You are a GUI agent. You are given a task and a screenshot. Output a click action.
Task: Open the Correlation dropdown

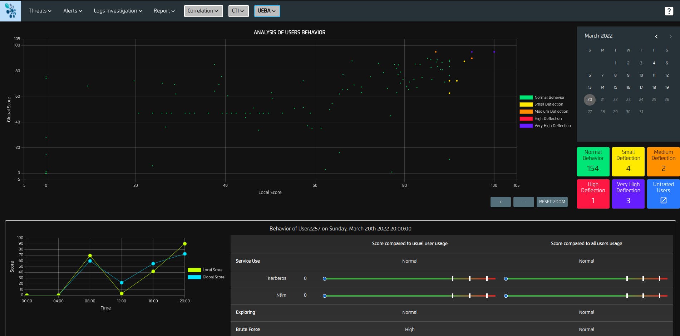tap(203, 11)
